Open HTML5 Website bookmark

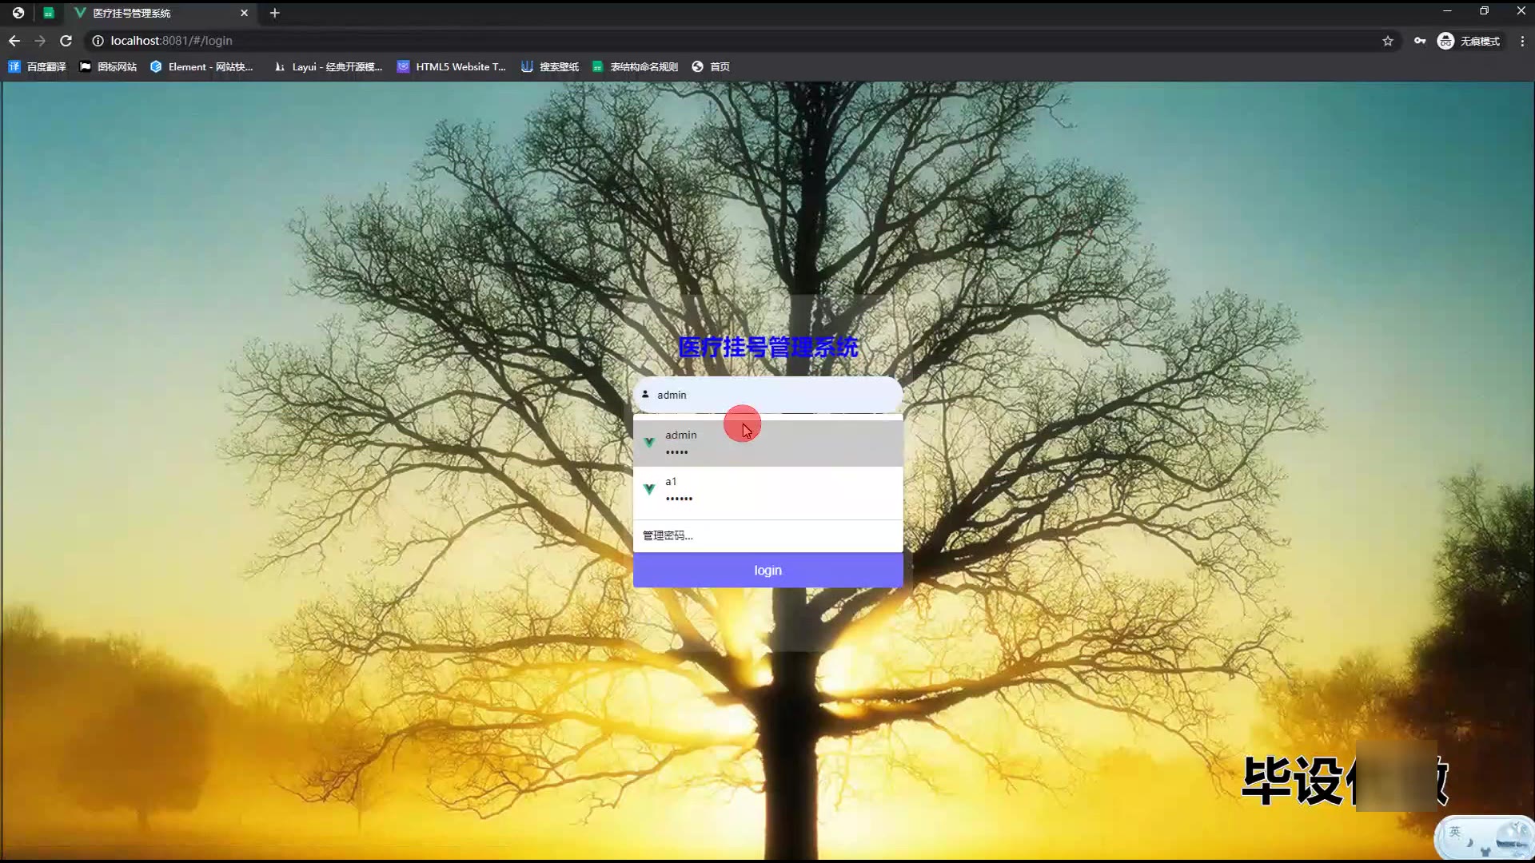click(452, 67)
